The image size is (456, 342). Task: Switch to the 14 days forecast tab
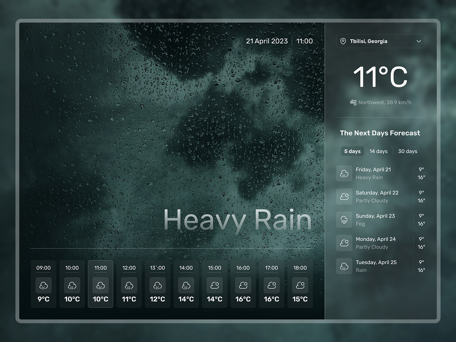coord(378,151)
